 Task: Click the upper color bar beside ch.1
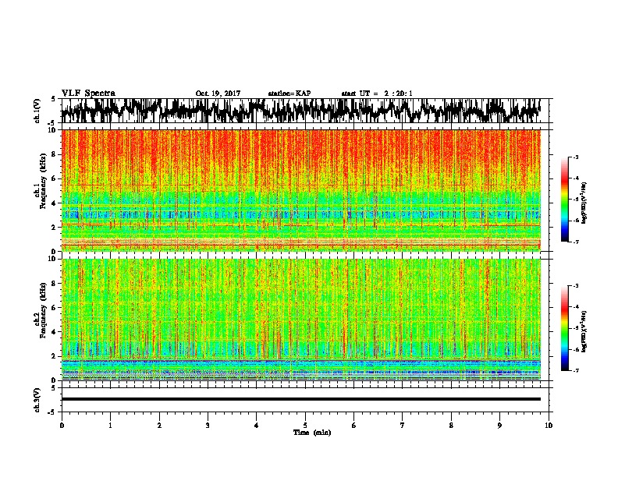(x=564, y=200)
